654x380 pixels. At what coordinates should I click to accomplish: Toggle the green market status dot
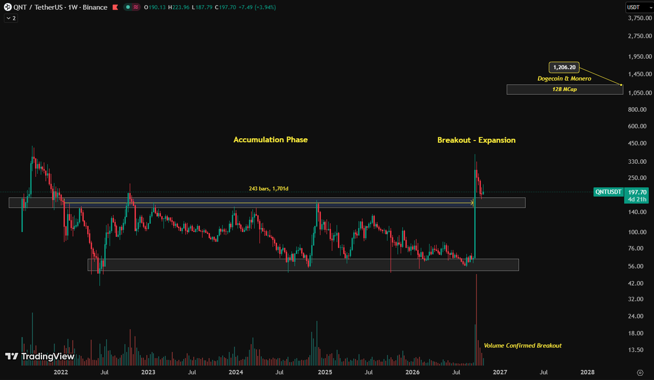(128, 7)
